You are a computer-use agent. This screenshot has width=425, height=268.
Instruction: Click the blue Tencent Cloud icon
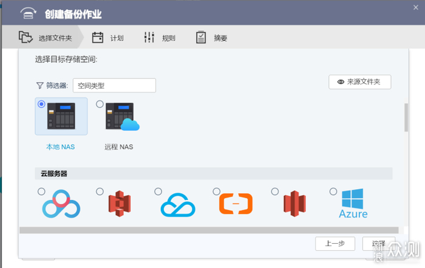(178, 205)
